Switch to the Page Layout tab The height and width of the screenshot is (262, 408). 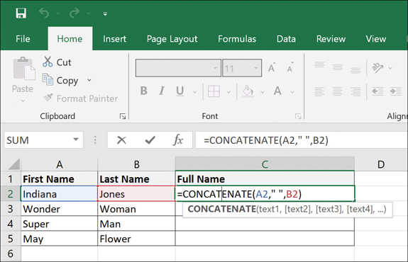tap(172, 39)
